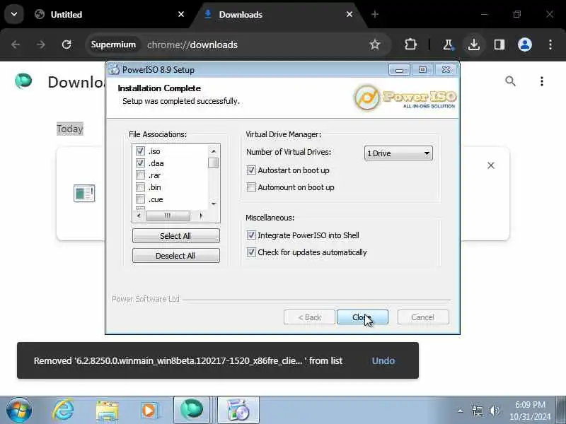566x424 pixels.
Task: Click the downloaded file thumbnail icon
Action: pyautogui.click(x=84, y=193)
